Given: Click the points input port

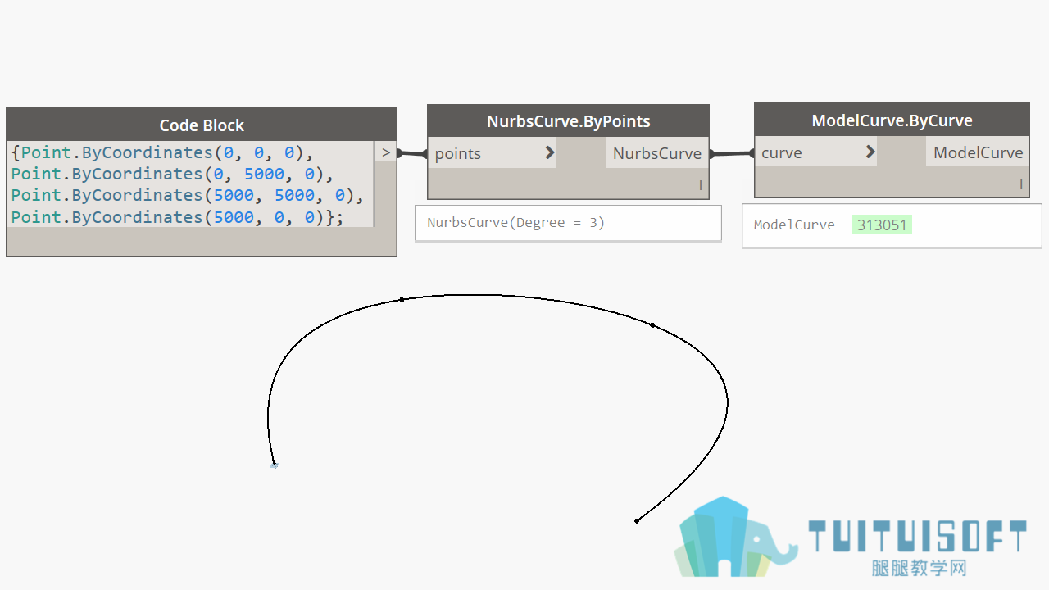Looking at the screenshot, I should 492,153.
